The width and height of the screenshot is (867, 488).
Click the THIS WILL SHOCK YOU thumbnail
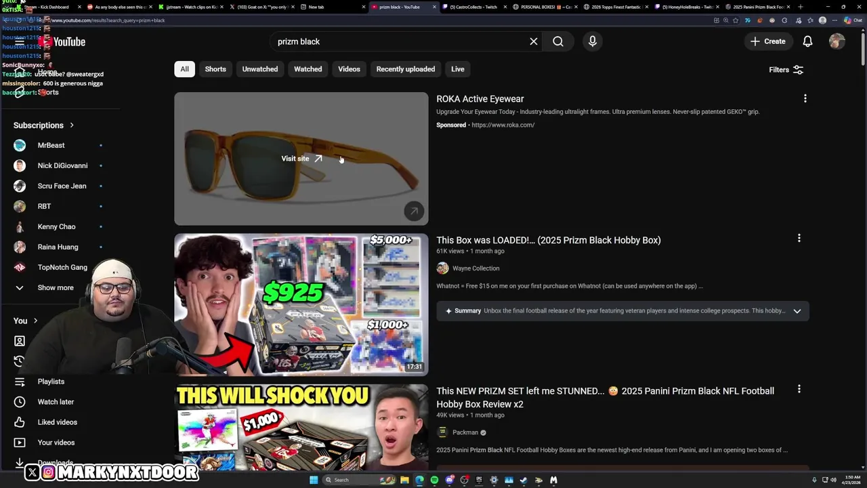301,428
